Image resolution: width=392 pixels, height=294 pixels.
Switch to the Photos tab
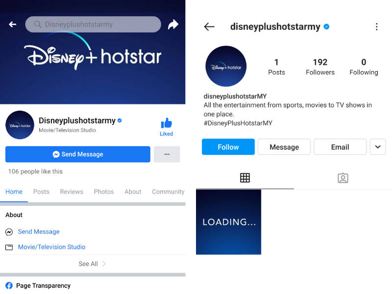point(104,192)
